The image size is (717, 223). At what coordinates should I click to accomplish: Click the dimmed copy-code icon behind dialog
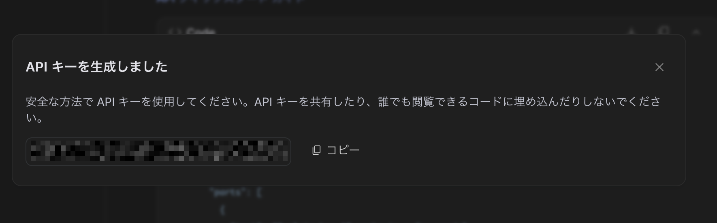(664, 31)
